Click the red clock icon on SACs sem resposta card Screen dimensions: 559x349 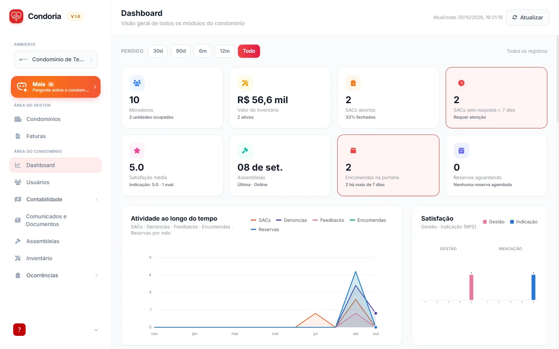[461, 83]
